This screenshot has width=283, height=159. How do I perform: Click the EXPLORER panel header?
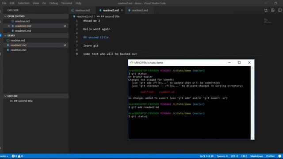[13, 10]
